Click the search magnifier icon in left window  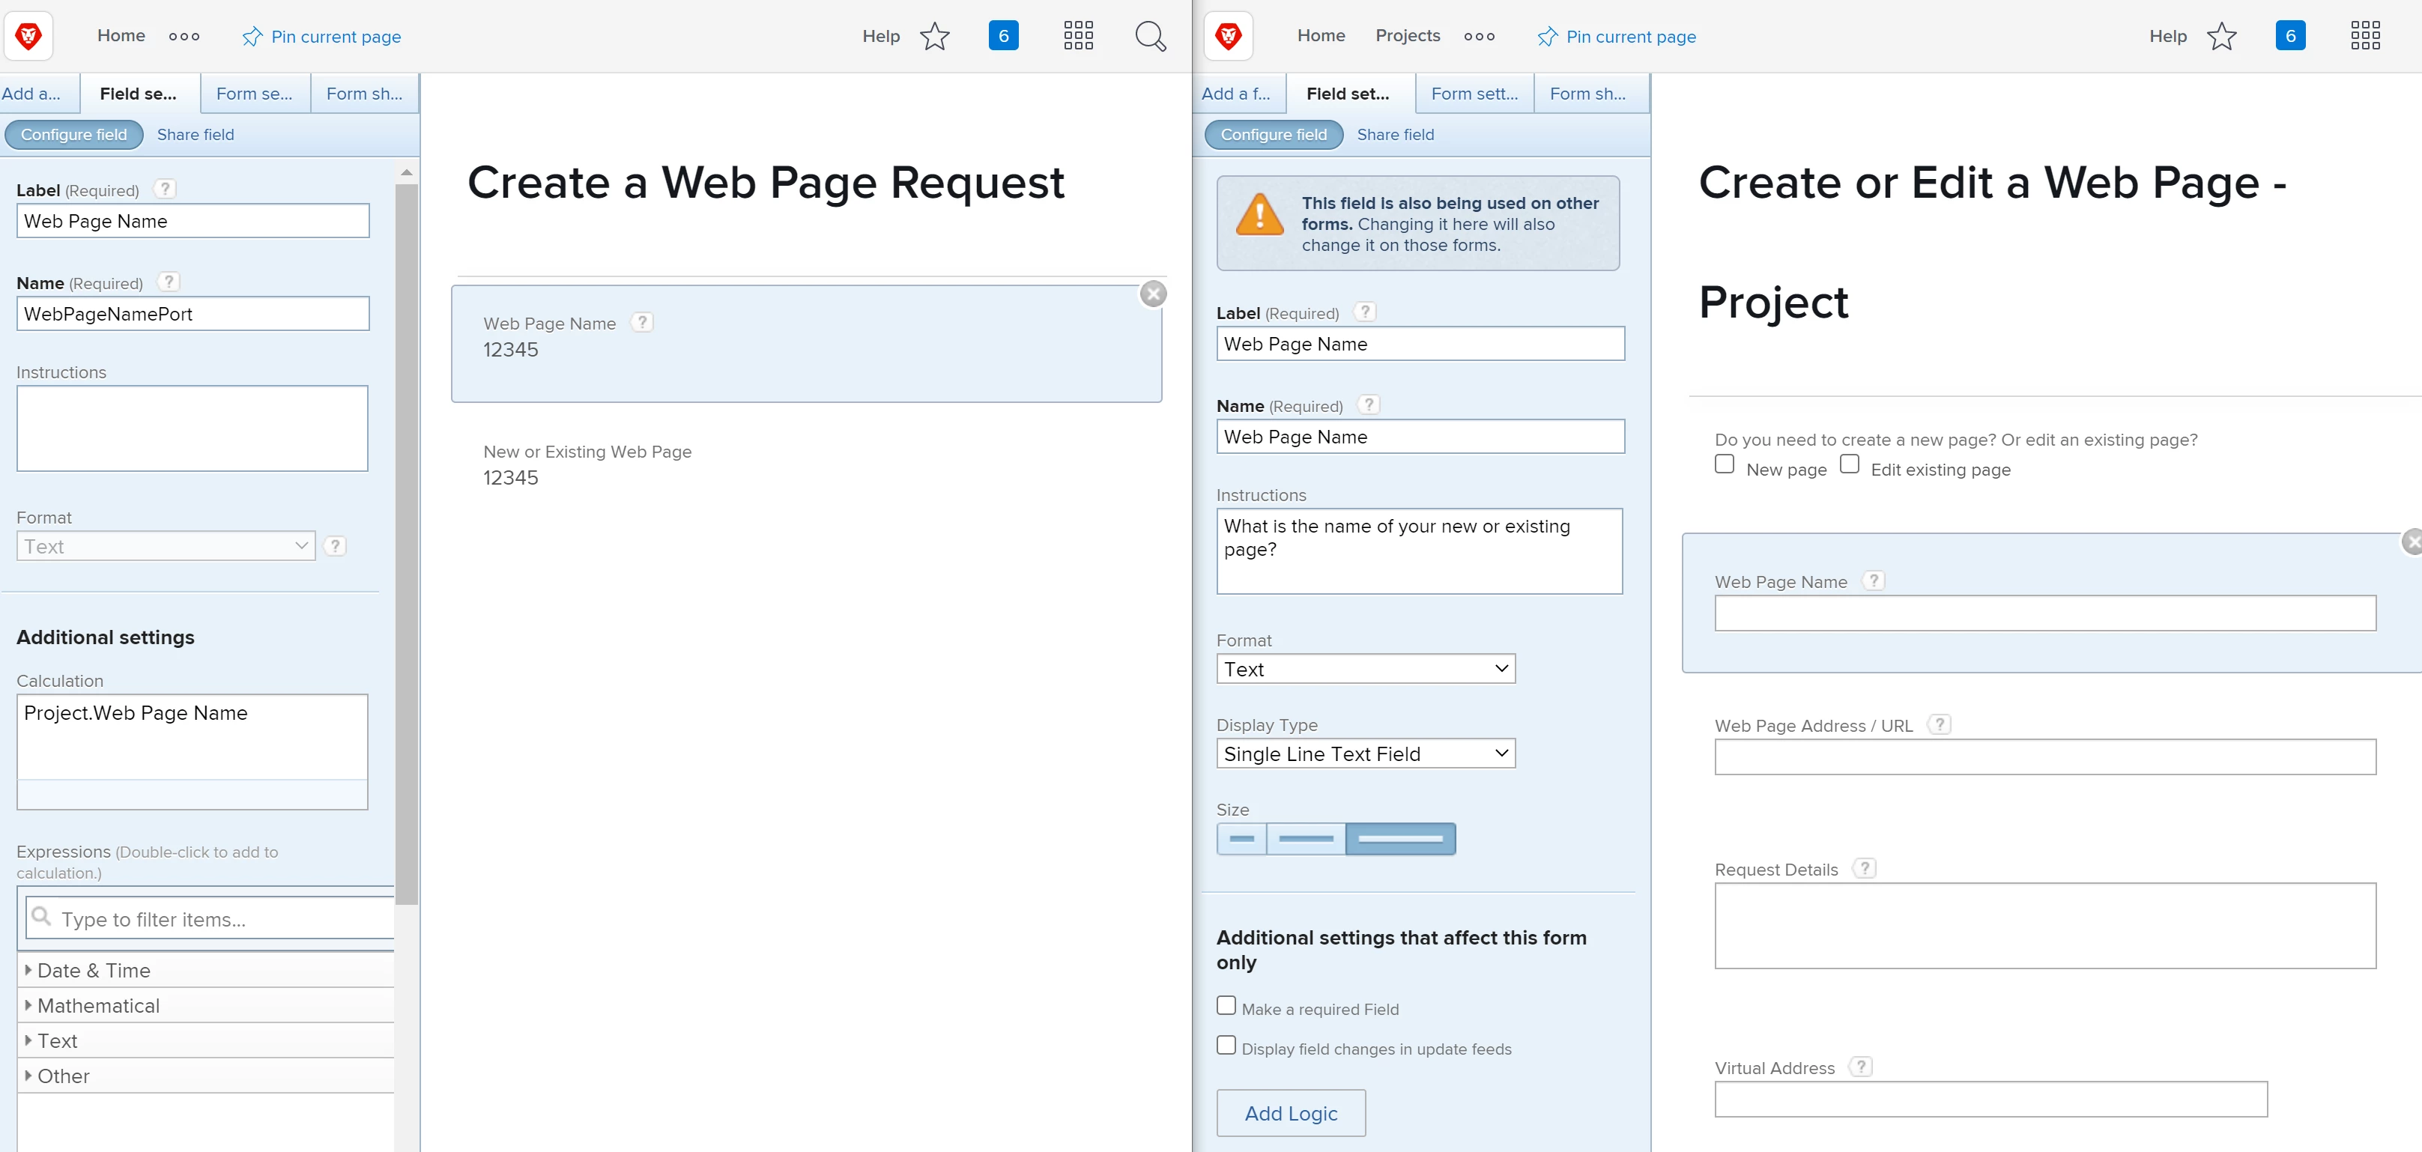[1150, 37]
